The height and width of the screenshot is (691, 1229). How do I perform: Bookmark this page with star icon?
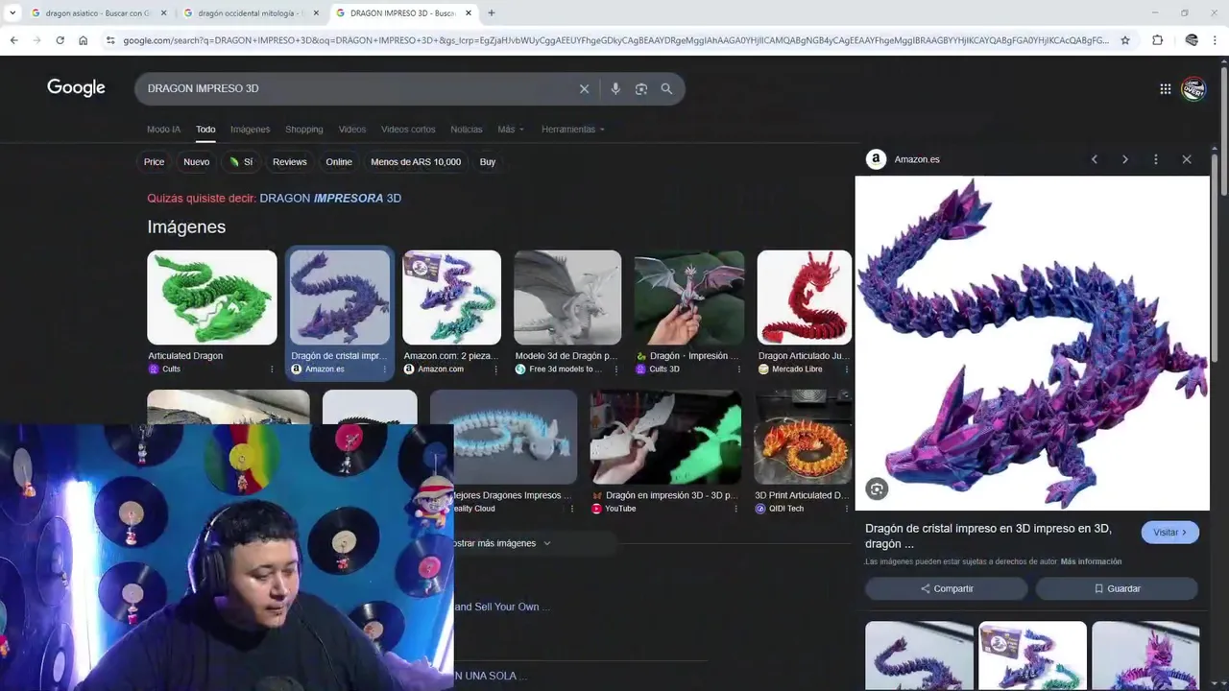1125,40
